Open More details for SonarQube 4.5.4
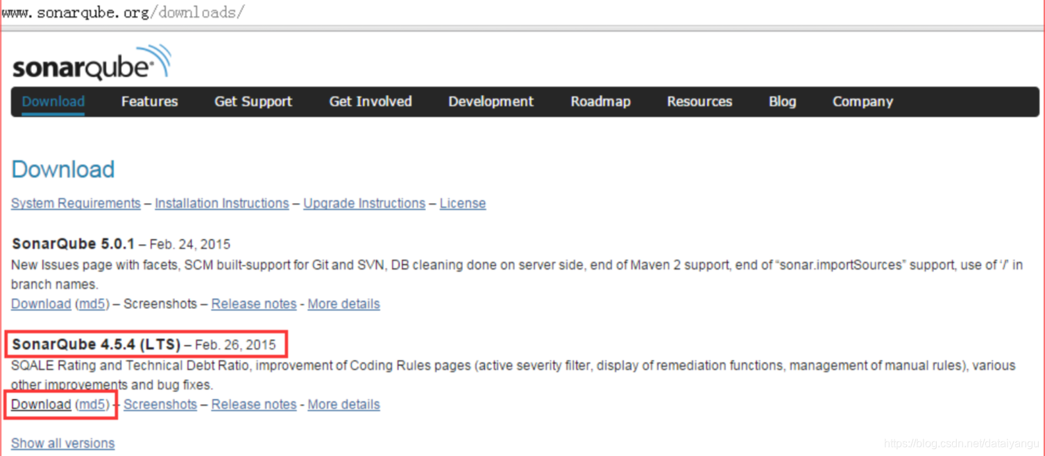This screenshot has height=456, width=1045. (x=343, y=404)
